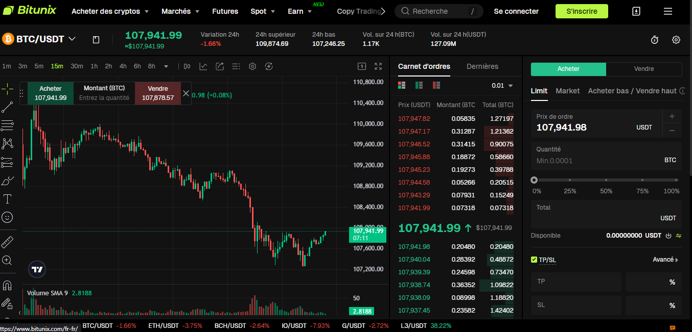Open the extra timeframes chevron after 8h
This screenshot has width=692, height=332.
tap(165, 66)
